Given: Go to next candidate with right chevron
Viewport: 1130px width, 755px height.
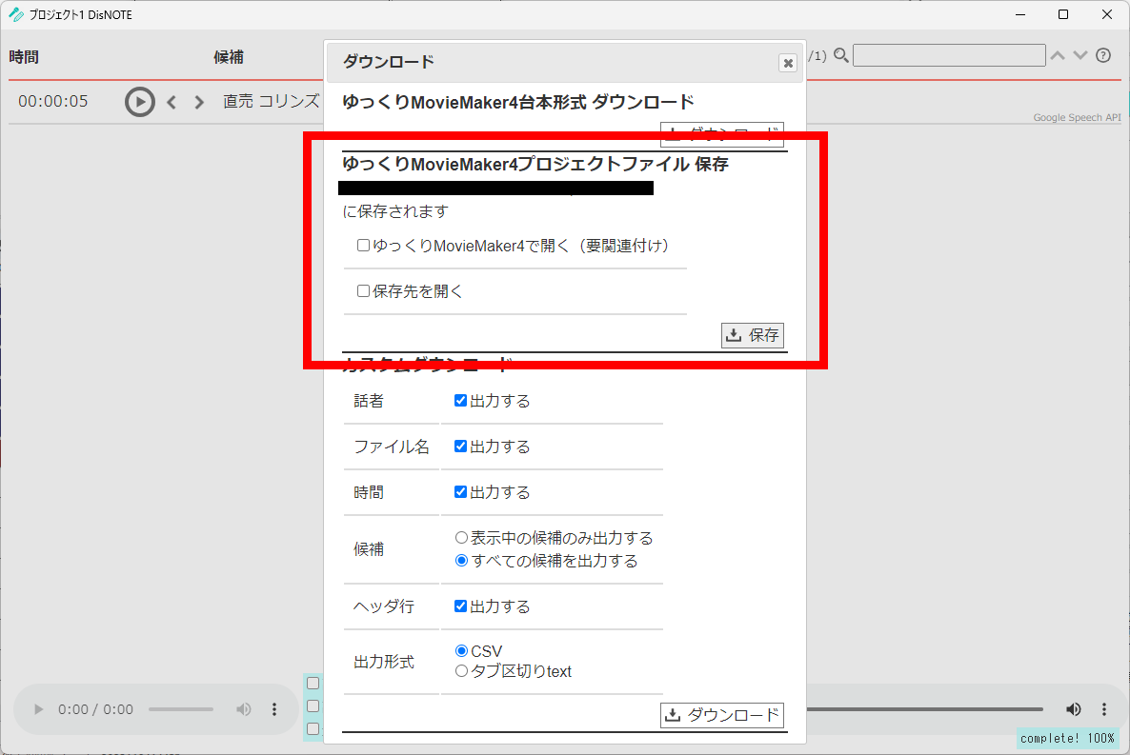Looking at the screenshot, I should point(199,102).
